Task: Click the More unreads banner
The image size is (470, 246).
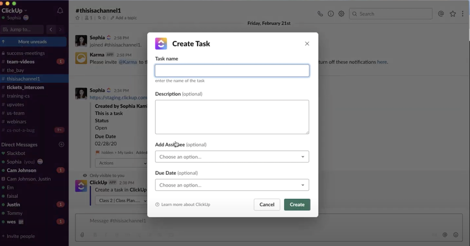Action: (x=33, y=42)
